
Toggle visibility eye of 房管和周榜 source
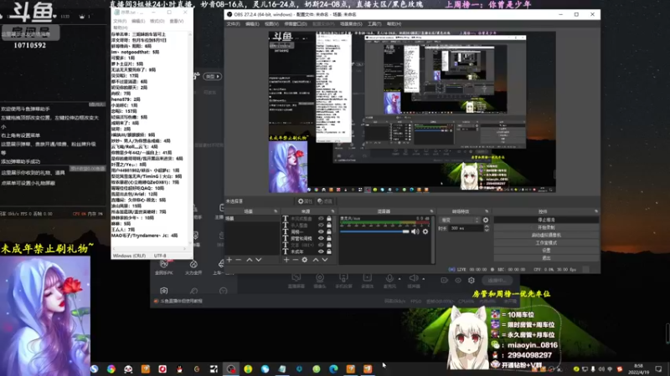(321, 238)
